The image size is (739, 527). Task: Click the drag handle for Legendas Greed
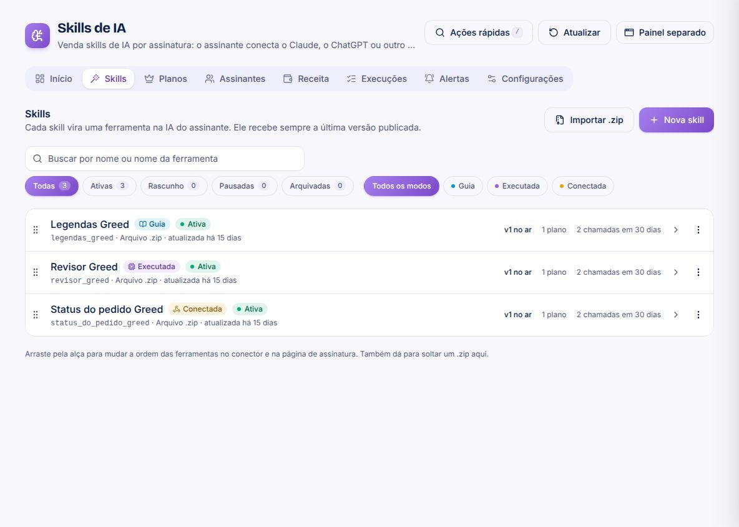(x=36, y=230)
